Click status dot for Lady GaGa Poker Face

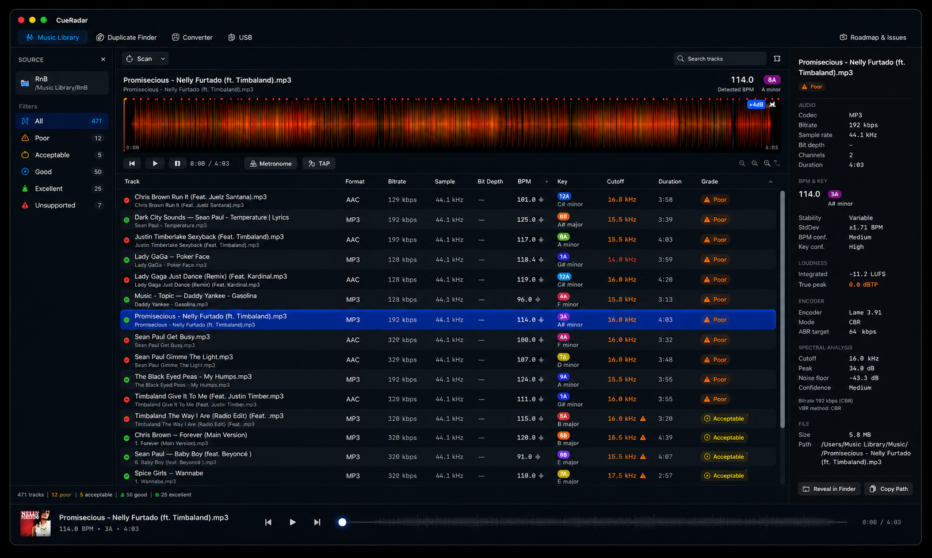tap(127, 260)
